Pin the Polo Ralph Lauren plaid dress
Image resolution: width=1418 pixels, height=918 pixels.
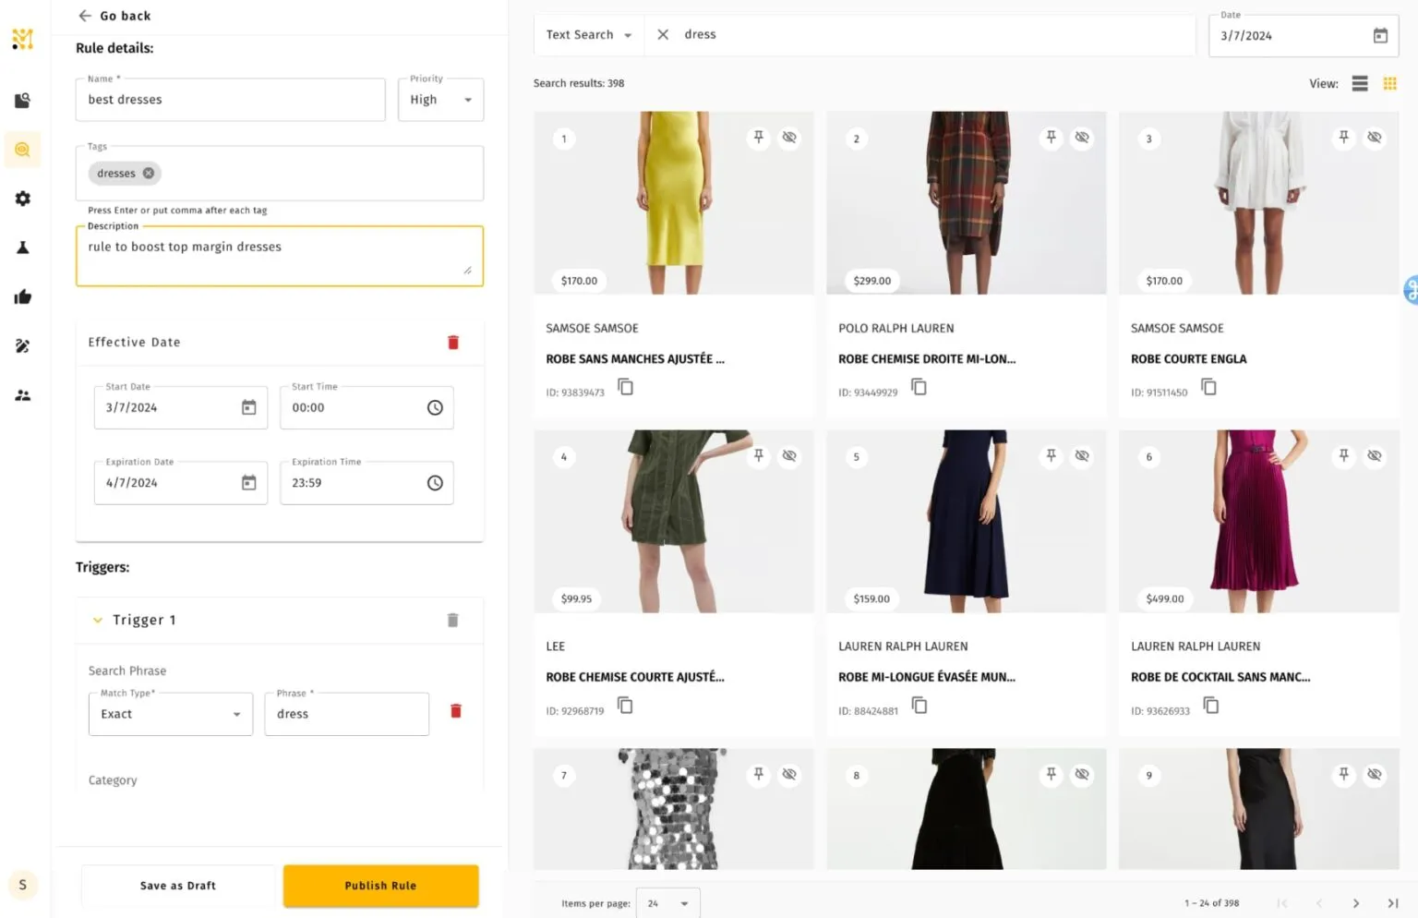1051,137
